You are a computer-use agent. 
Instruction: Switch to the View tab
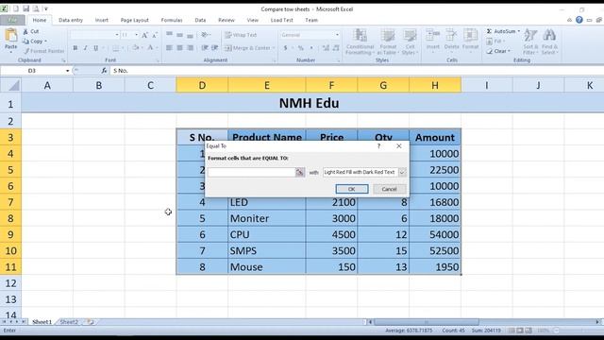(x=253, y=20)
